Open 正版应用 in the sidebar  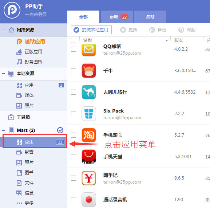33,52
